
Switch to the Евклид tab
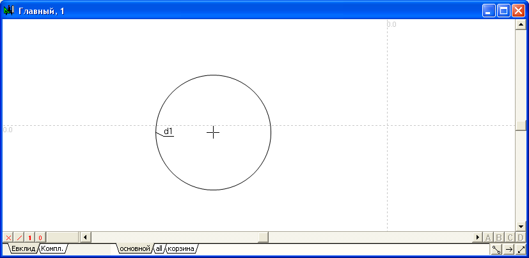point(23,249)
